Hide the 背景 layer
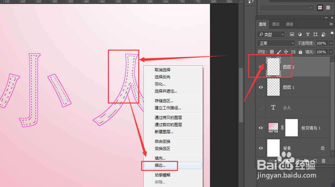 pyautogui.click(x=261, y=148)
